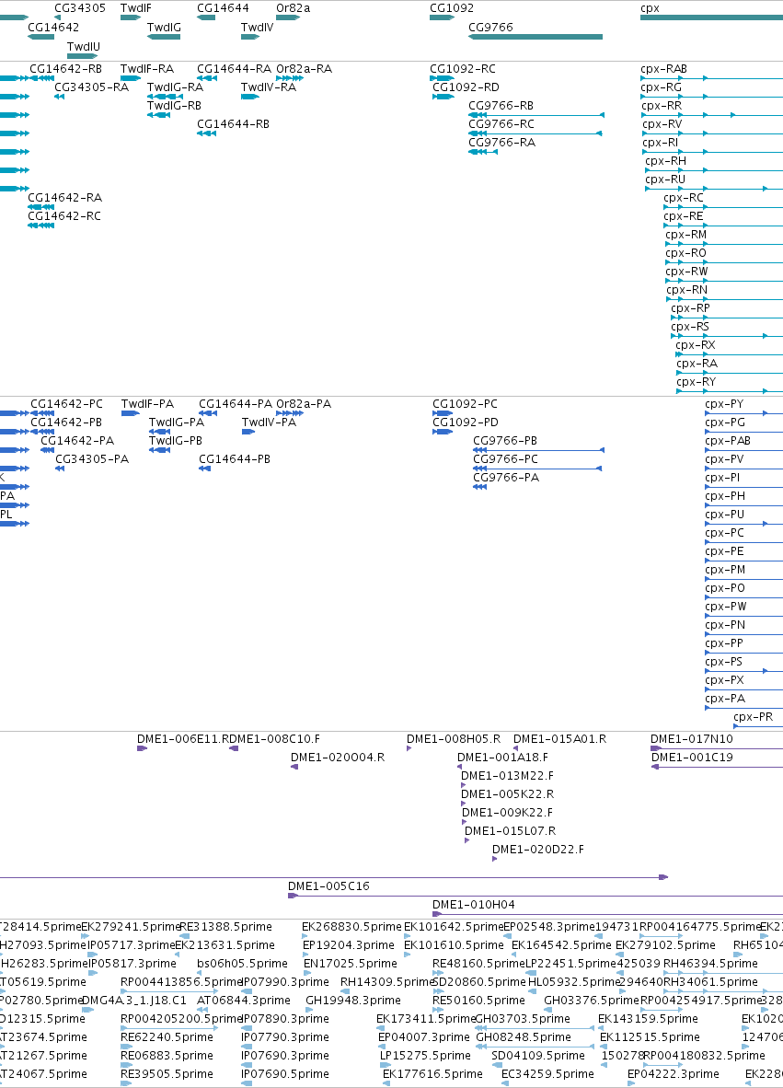Select EST RE31388.5prime label

[x=226, y=926]
